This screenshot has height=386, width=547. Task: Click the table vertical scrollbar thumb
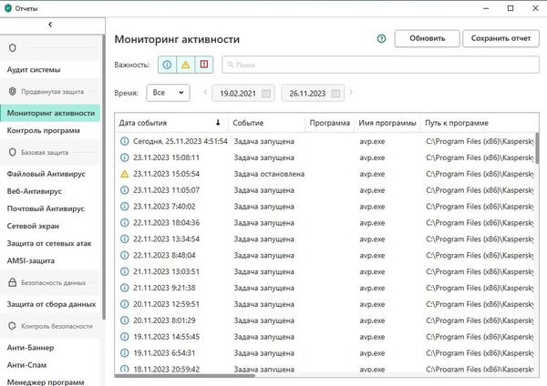(537, 150)
